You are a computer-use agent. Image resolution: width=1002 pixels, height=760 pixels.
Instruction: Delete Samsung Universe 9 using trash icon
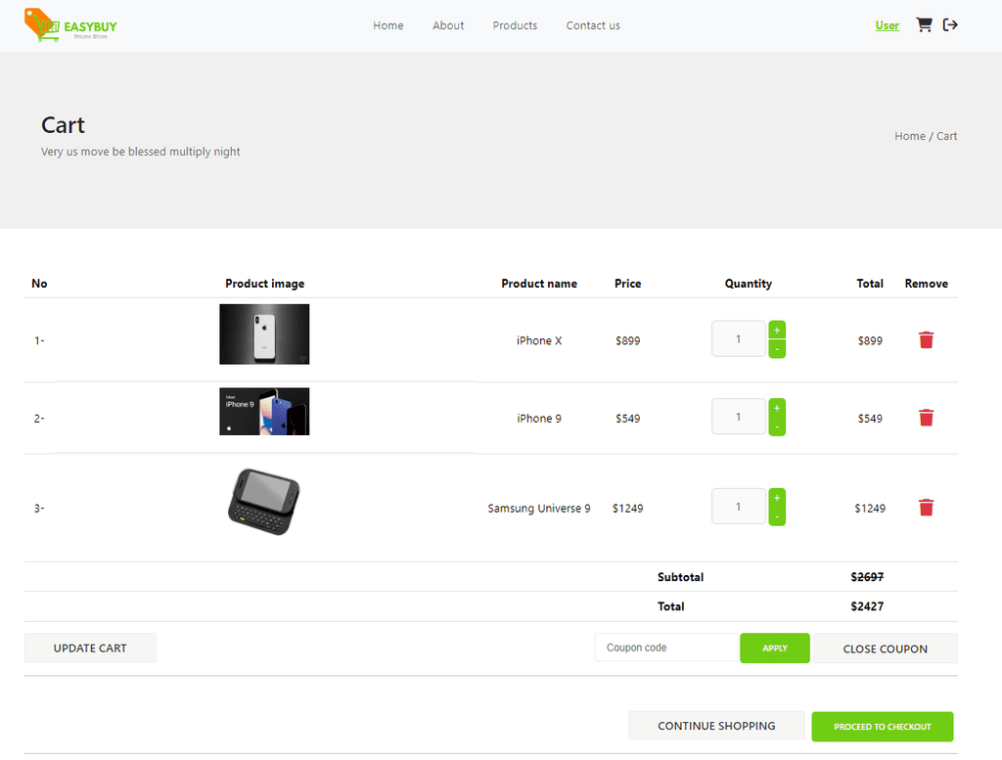926,508
